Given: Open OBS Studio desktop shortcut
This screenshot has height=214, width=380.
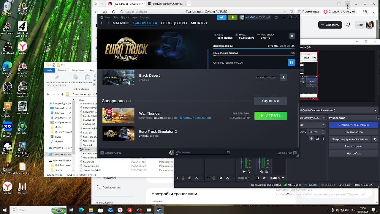Looking at the screenshot, I should tap(7, 89).
